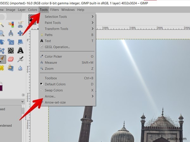Choose Measure from the Tools menu
This screenshot has width=190, height=142.
(x=67, y=62)
